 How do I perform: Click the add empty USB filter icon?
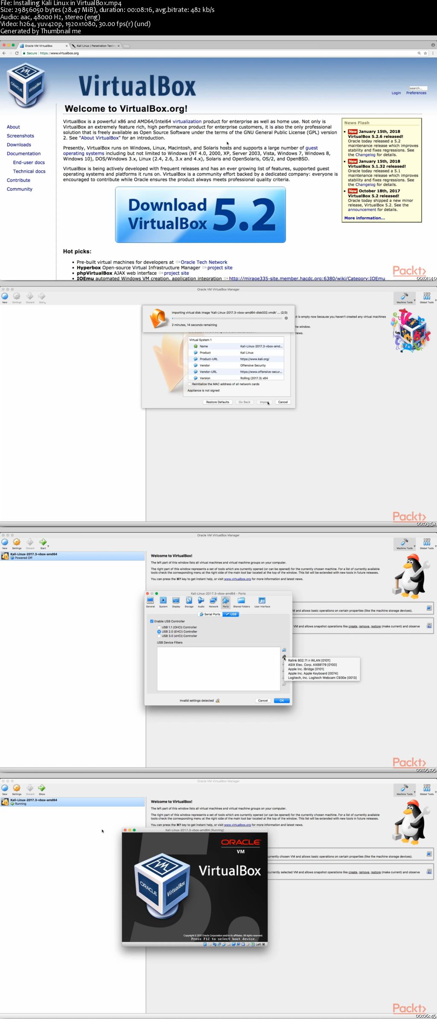[x=284, y=650]
